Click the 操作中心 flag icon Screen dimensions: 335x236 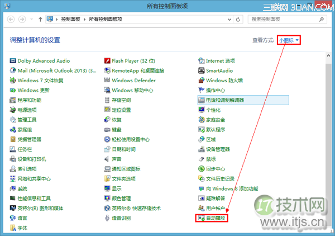click(x=201, y=90)
